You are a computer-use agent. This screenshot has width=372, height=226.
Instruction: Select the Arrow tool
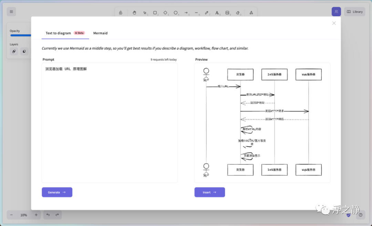(x=186, y=13)
